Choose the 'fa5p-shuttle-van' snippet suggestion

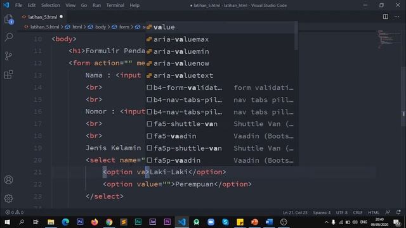click(220, 148)
